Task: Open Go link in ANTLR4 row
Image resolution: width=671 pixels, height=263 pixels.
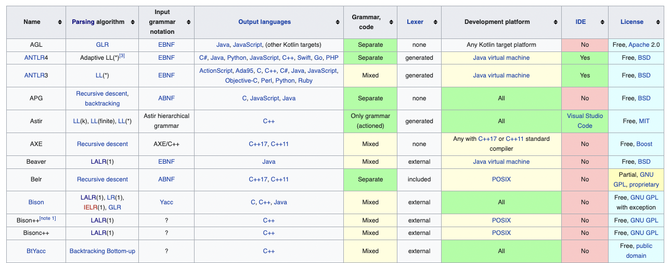Action: 318,58
